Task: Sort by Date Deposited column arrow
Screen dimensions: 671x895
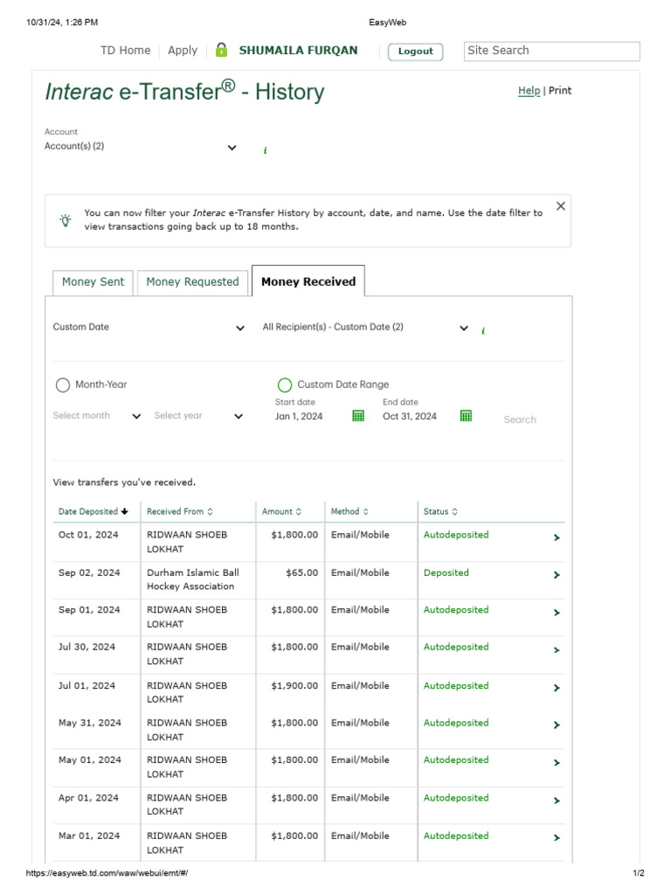Action: pyautogui.click(x=124, y=511)
